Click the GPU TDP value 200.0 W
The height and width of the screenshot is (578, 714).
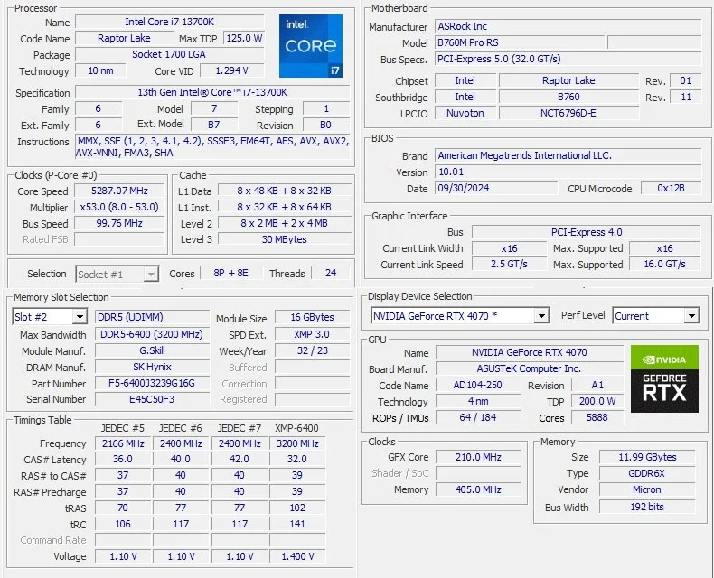click(x=597, y=401)
